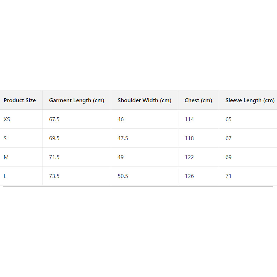Viewport: 277px width, 277px height.
Task: Click the XS size row label
Action: click(7, 119)
